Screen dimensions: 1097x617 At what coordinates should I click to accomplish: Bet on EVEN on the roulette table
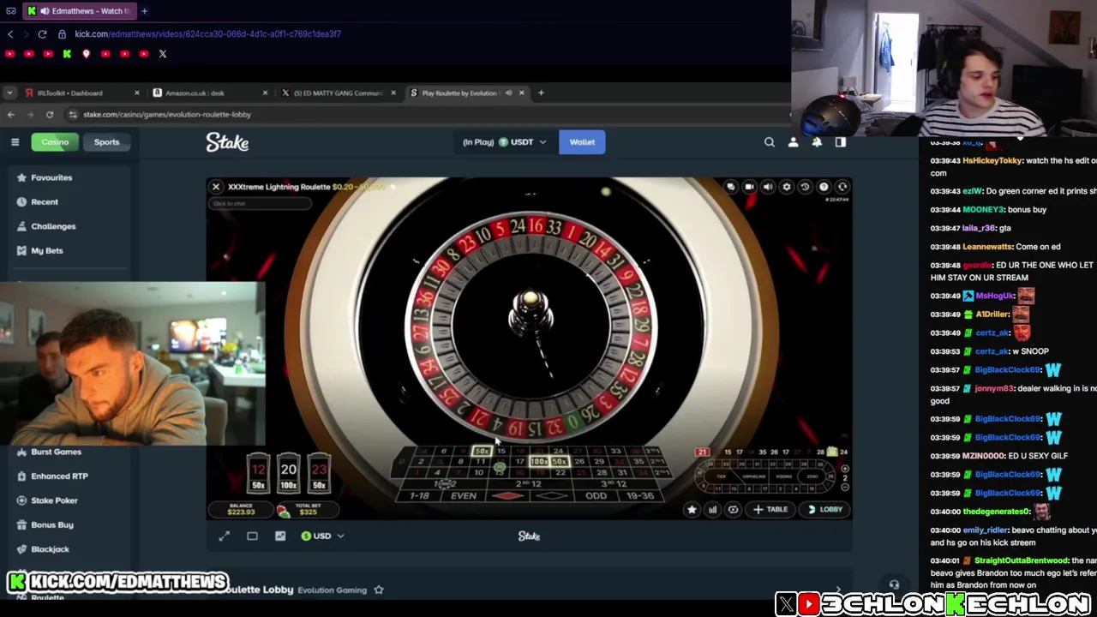pos(464,496)
